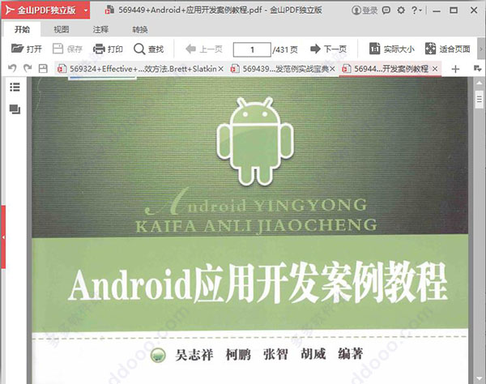486x384 pixels.
Task: Click the authors line 吴志祥 柯鹏
Action: click(x=213, y=355)
